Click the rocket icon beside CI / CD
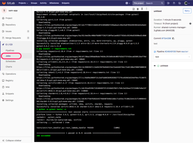 (x=3, y=44)
